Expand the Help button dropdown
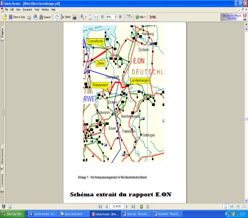Image resolution: width=248 pixels, height=218 pixels. click(145, 17)
